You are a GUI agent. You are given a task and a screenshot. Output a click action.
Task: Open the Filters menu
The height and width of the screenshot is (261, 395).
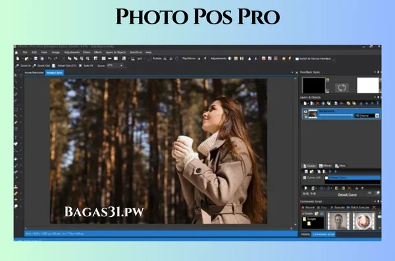(87, 53)
